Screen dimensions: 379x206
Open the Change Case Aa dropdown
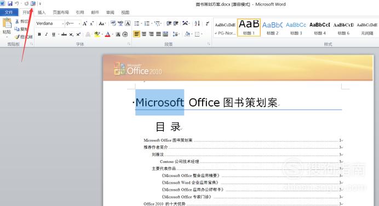coord(102,23)
